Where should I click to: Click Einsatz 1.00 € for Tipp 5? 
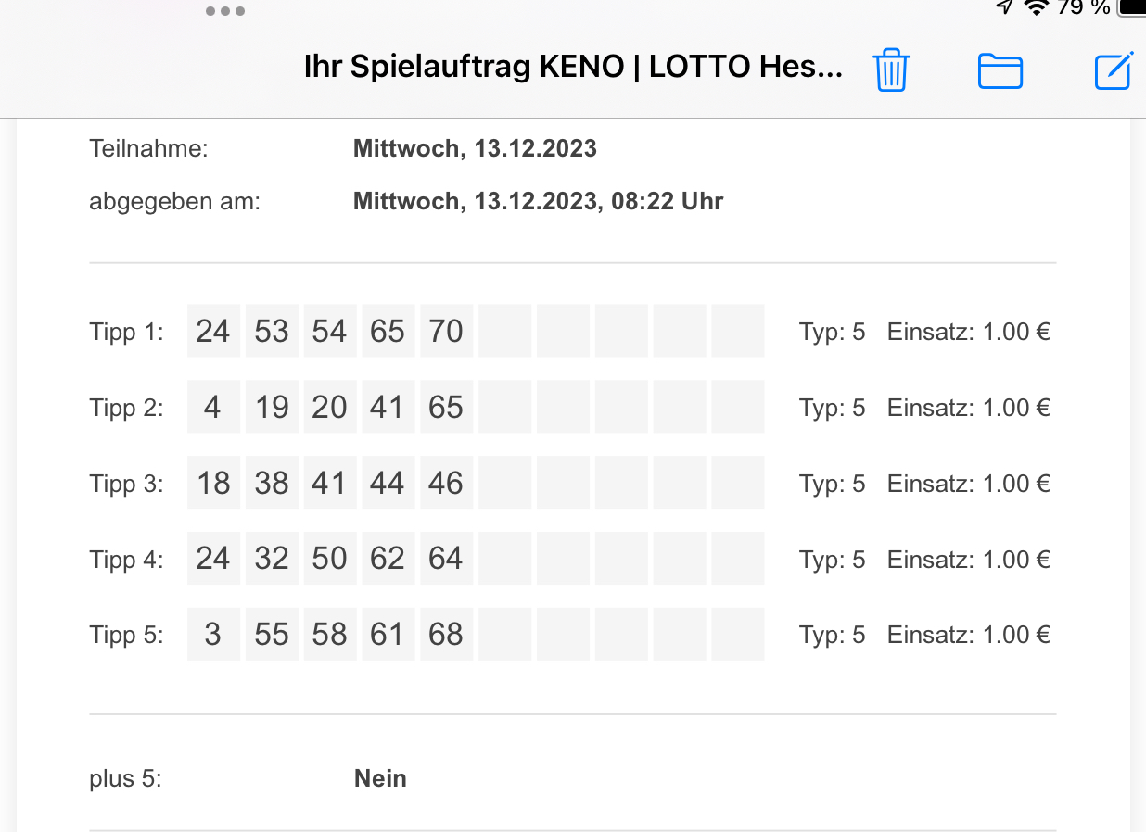point(968,635)
